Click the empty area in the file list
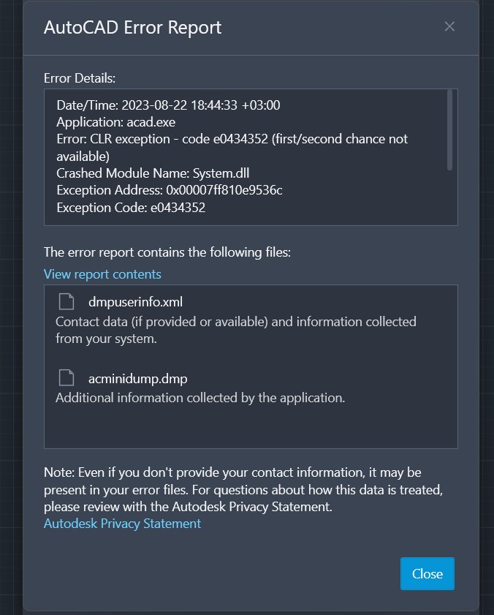494x615 pixels. coord(251,427)
